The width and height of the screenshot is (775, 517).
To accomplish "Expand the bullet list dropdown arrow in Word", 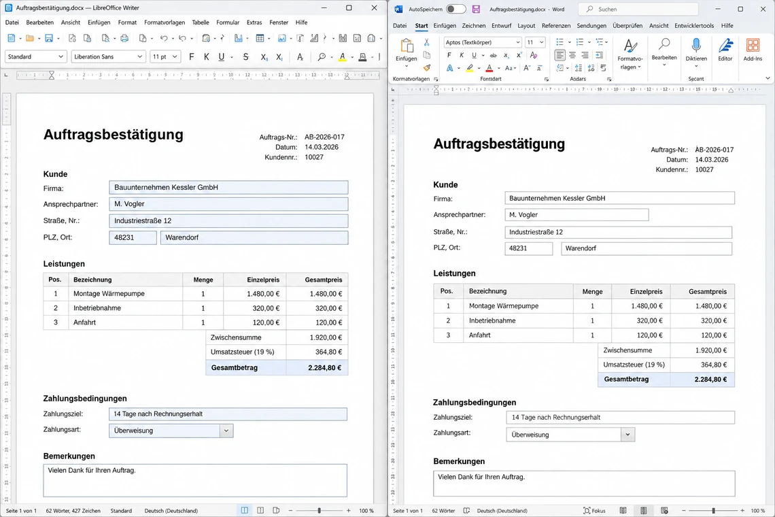I will (570, 43).
